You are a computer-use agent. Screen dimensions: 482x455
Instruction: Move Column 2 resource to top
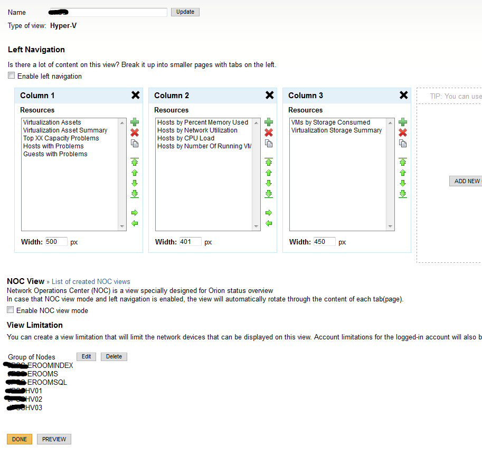[269, 162]
